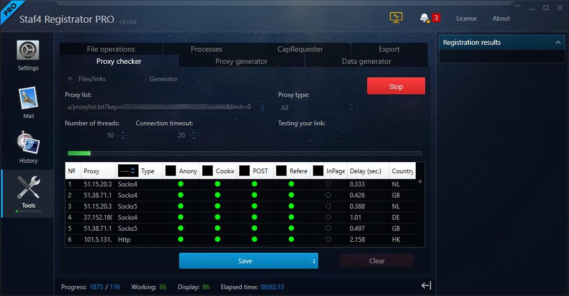The width and height of the screenshot is (569, 296).
Task: Switch to the File operations tab
Action: click(x=111, y=49)
